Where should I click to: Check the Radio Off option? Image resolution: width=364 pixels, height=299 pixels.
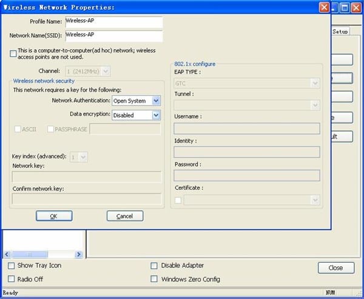[12, 279]
